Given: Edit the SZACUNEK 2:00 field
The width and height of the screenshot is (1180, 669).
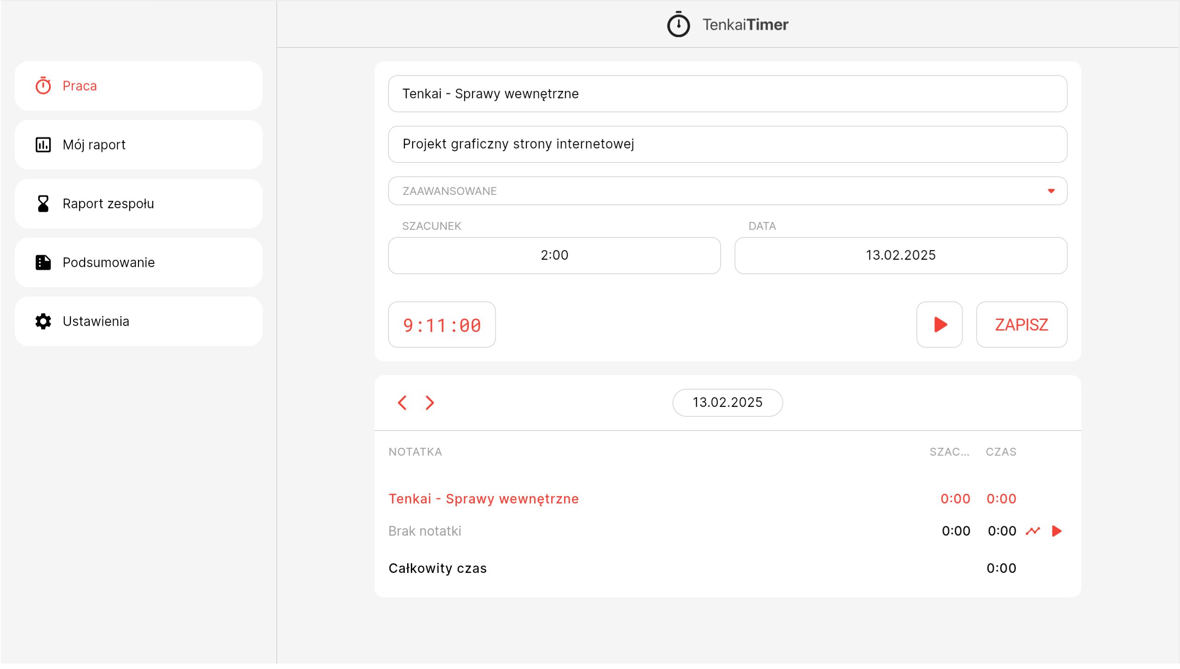Looking at the screenshot, I should coord(554,256).
